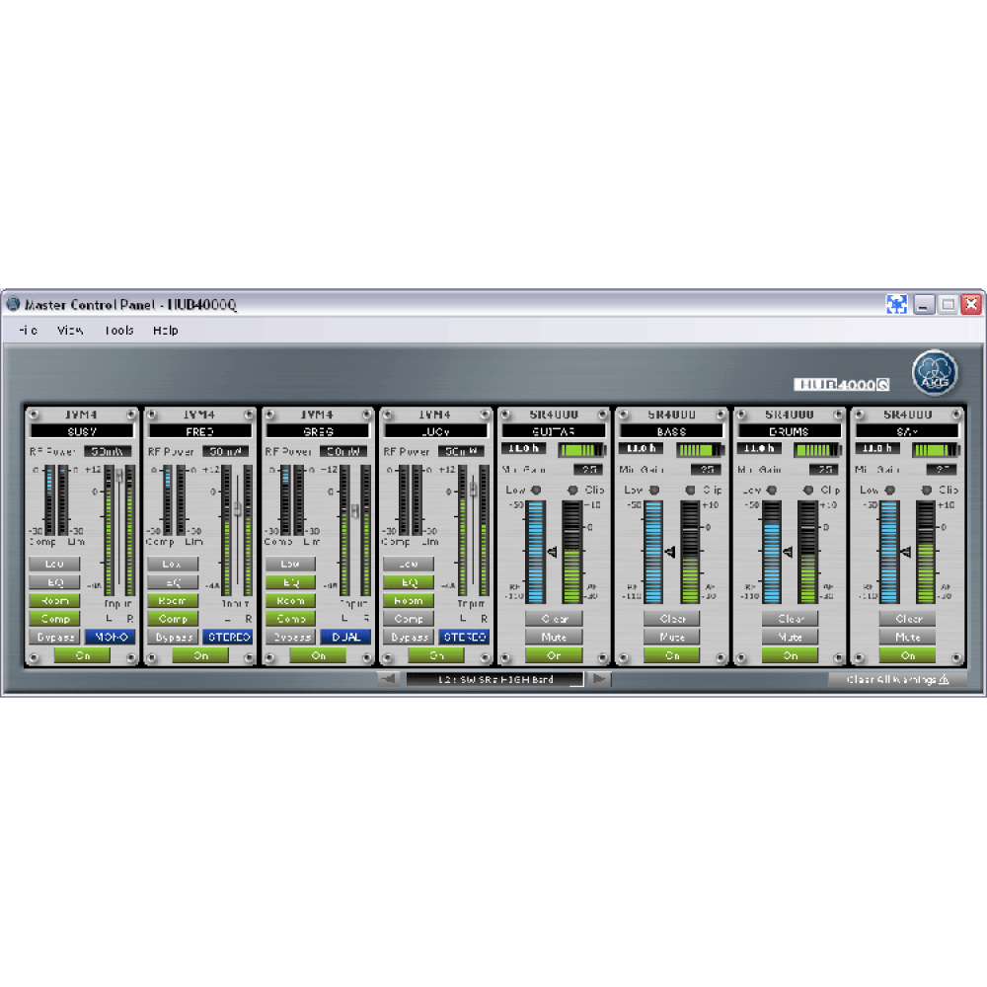Change the DUAL mode selector on GREG channel
The image size is (987, 987).
tap(344, 637)
